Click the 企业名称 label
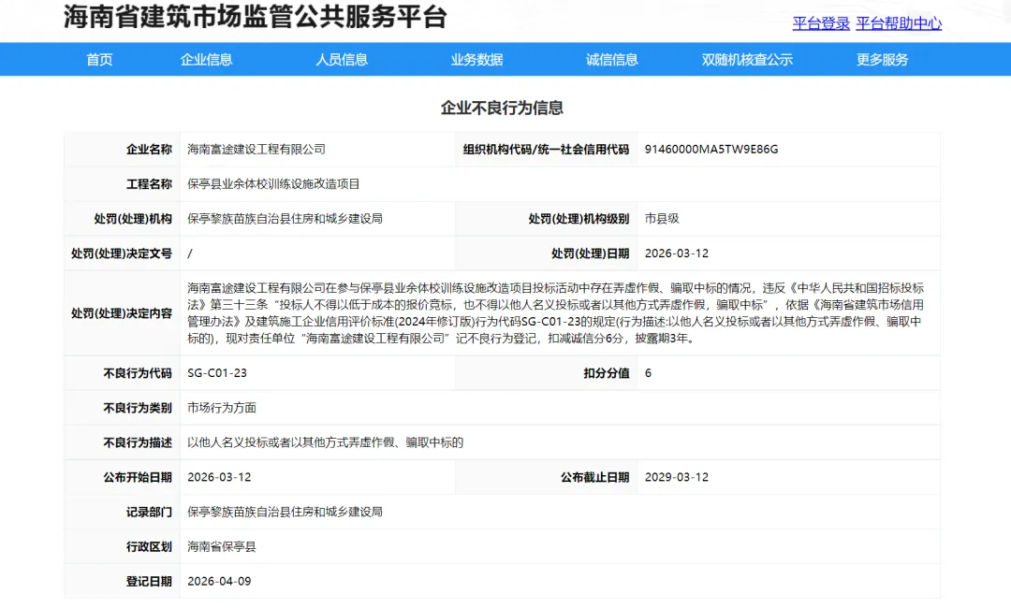This screenshot has width=1011, height=608. tap(149, 149)
